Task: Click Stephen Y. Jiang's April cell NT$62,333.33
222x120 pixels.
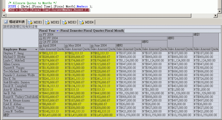Action: coord(51,53)
